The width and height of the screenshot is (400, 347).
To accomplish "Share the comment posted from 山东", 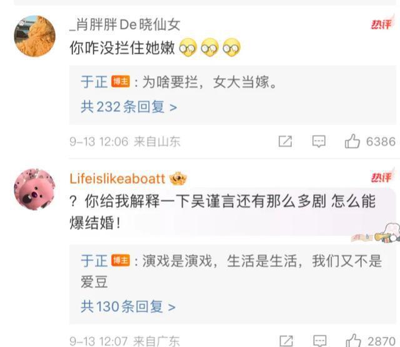I will [285, 141].
